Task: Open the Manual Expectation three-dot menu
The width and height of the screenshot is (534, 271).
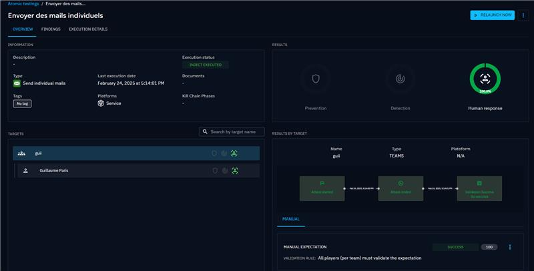Action: point(510,247)
